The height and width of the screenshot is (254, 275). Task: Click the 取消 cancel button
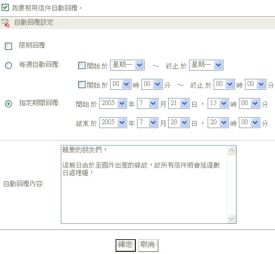coord(148,245)
